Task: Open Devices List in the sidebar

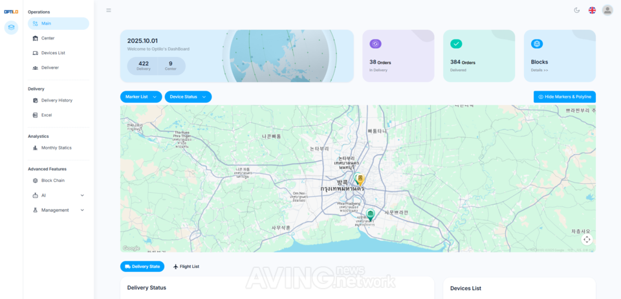Action: pos(53,52)
